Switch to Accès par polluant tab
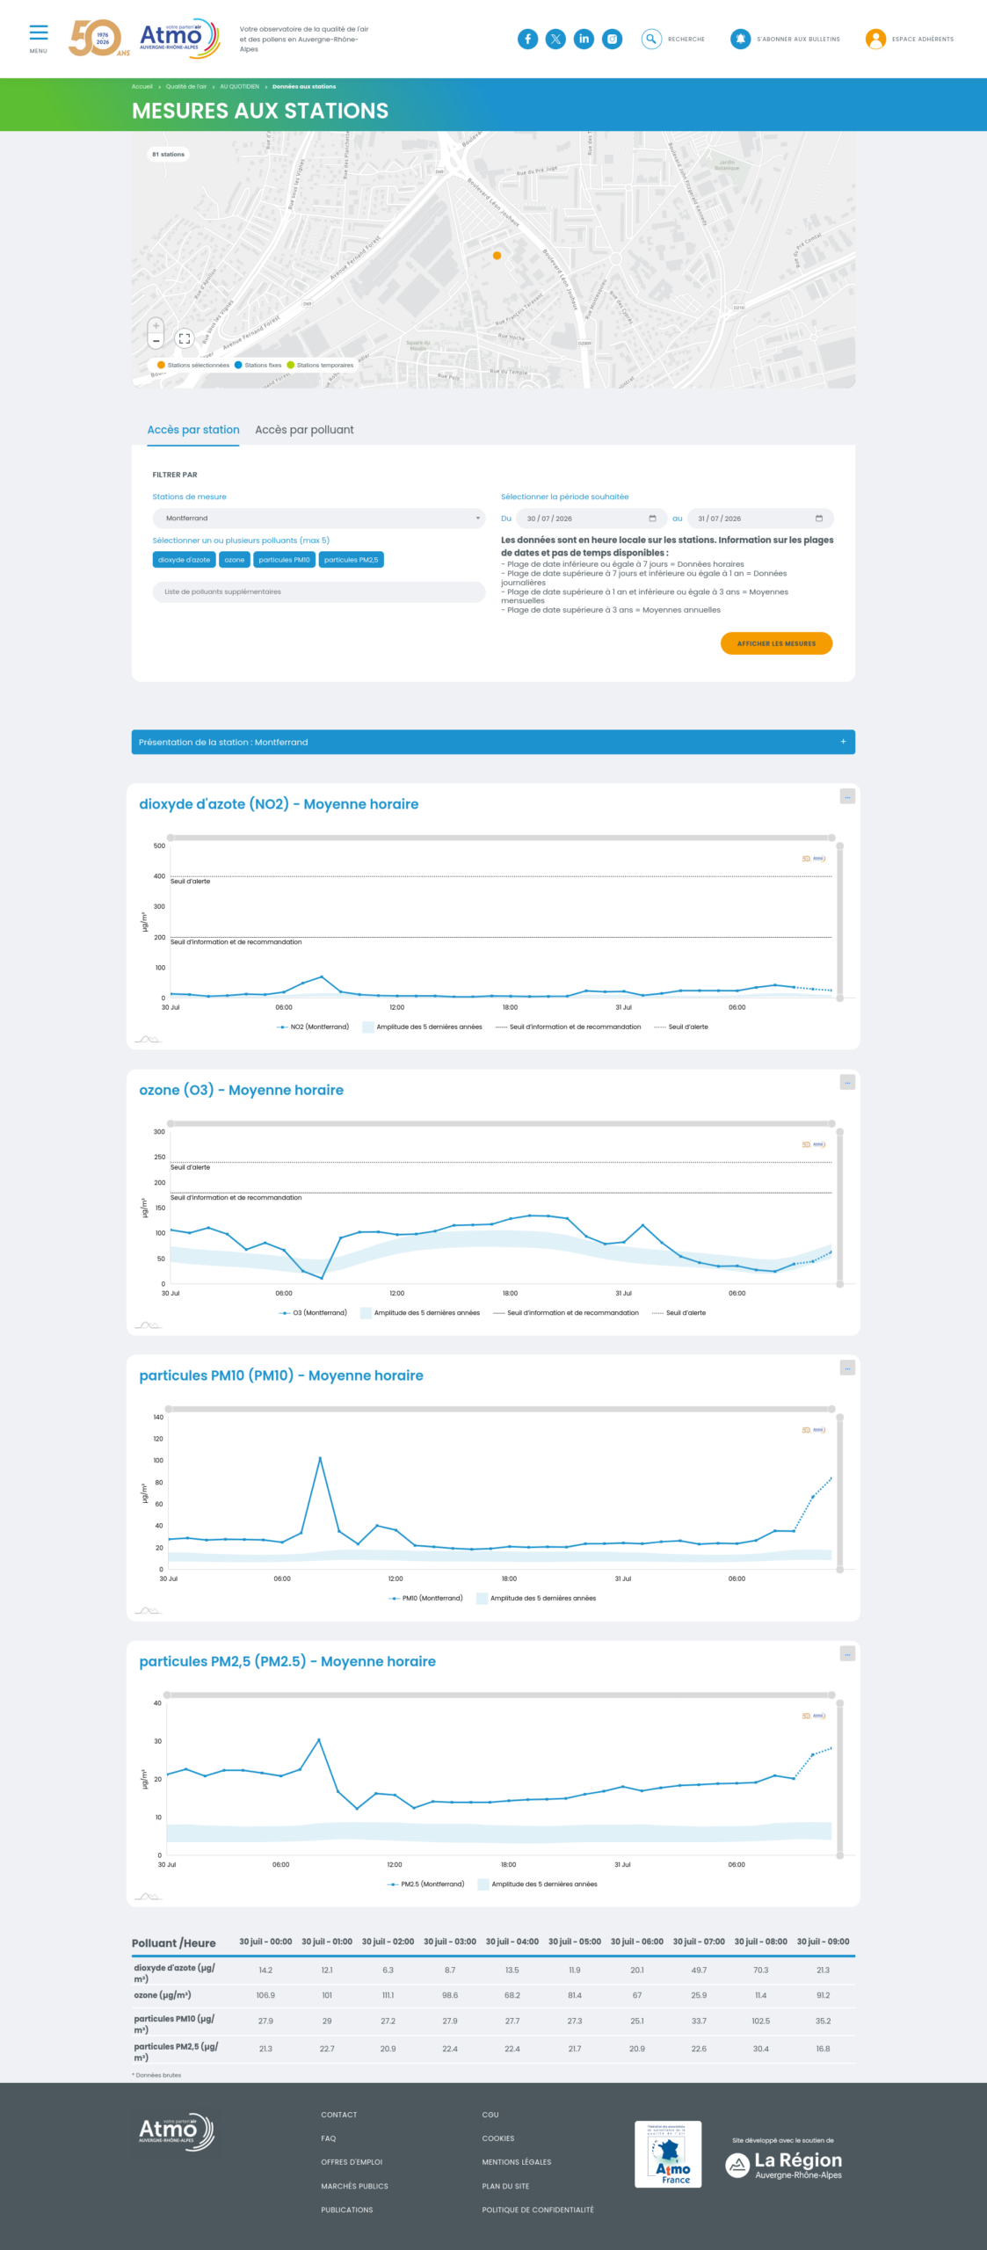The width and height of the screenshot is (987, 2250). pos(304,430)
